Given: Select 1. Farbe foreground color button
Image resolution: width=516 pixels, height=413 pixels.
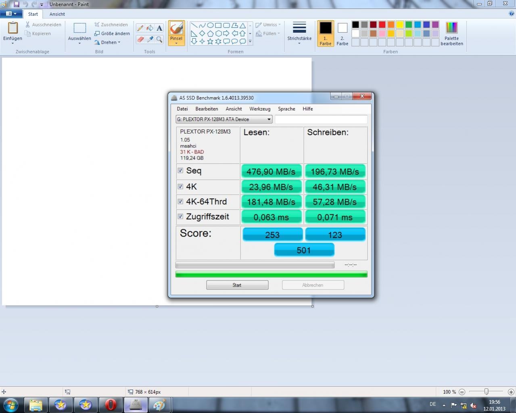Looking at the screenshot, I should coord(326,34).
